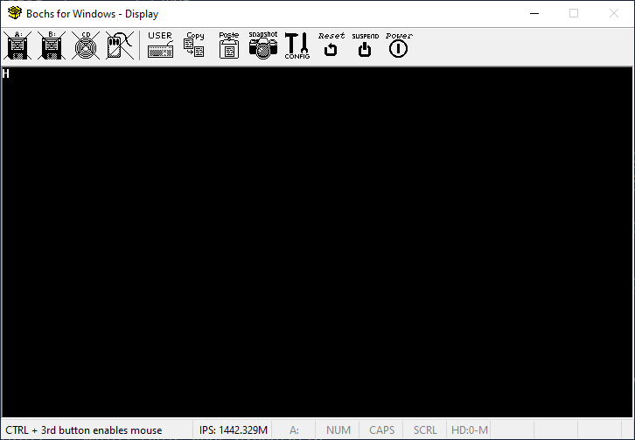Click the SCRL lock status indicator
This screenshot has width=635, height=440.
point(425,430)
